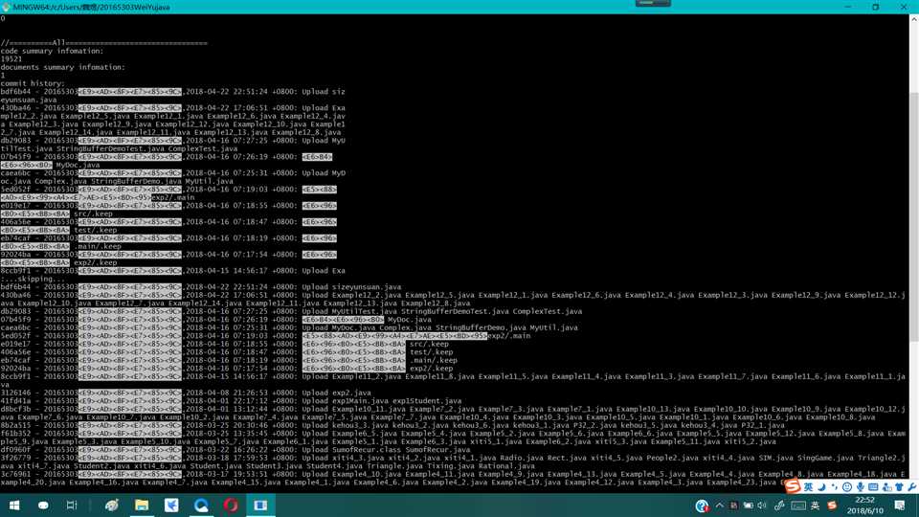The image size is (919, 517).
Task: Open the help question mark tray icon
Action: click(702, 506)
